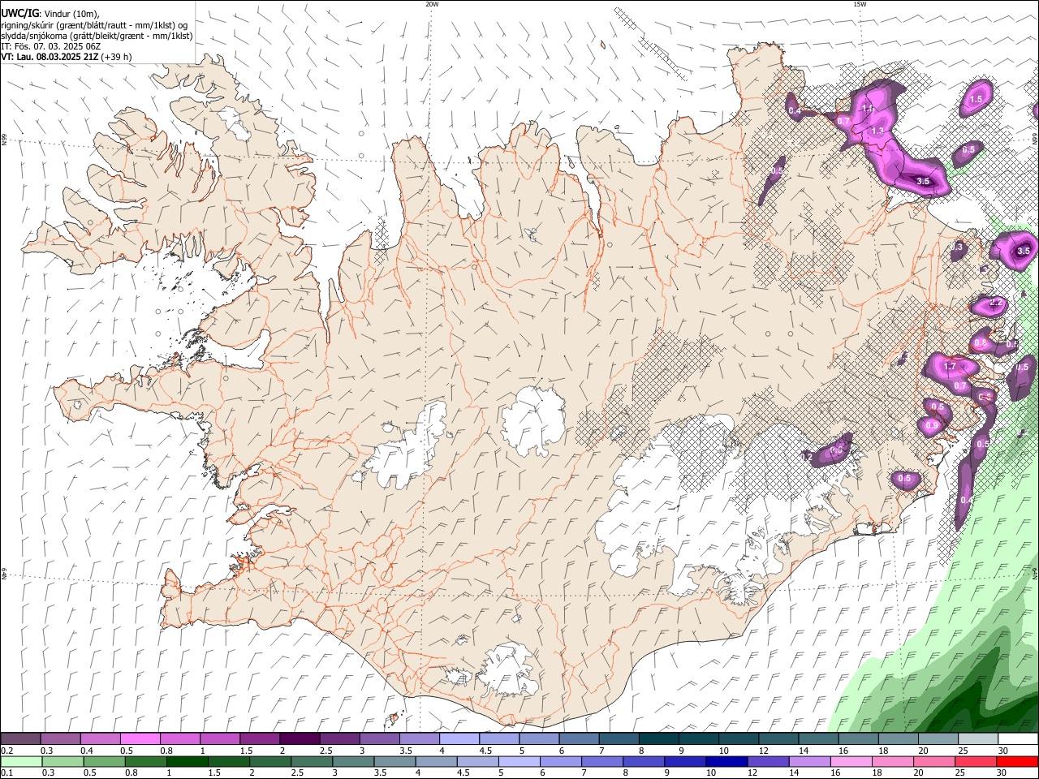Pick the bright pink 0.5 swatch in snow scale

140,739
